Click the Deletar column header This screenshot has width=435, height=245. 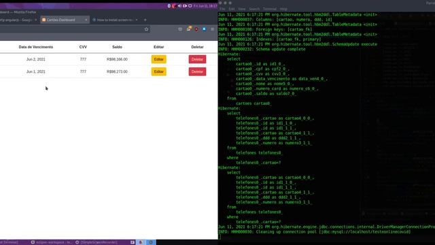click(x=197, y=47)
